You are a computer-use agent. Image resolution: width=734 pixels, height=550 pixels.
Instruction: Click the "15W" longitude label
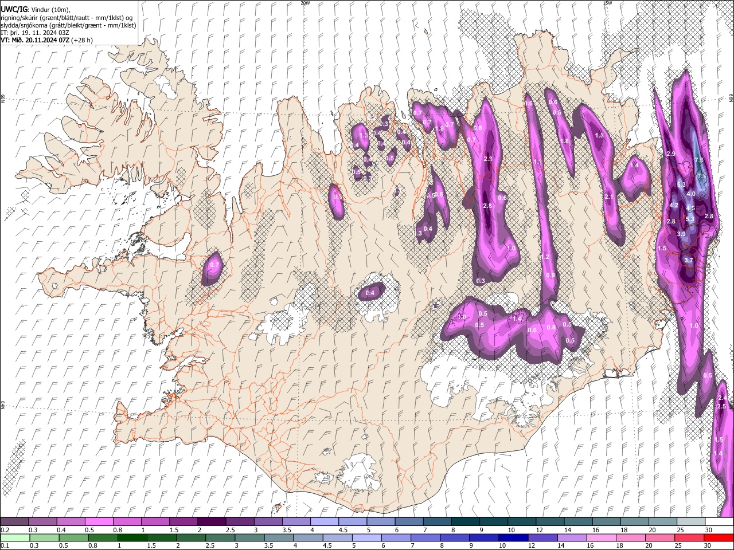tap(608, 3)
